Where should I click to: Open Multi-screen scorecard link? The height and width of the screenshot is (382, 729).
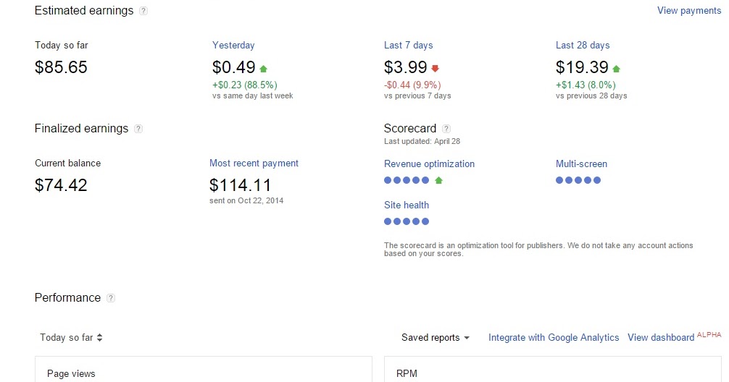tap(581, 164)
